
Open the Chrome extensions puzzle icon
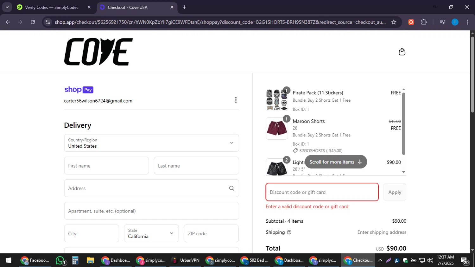(424, 22)
